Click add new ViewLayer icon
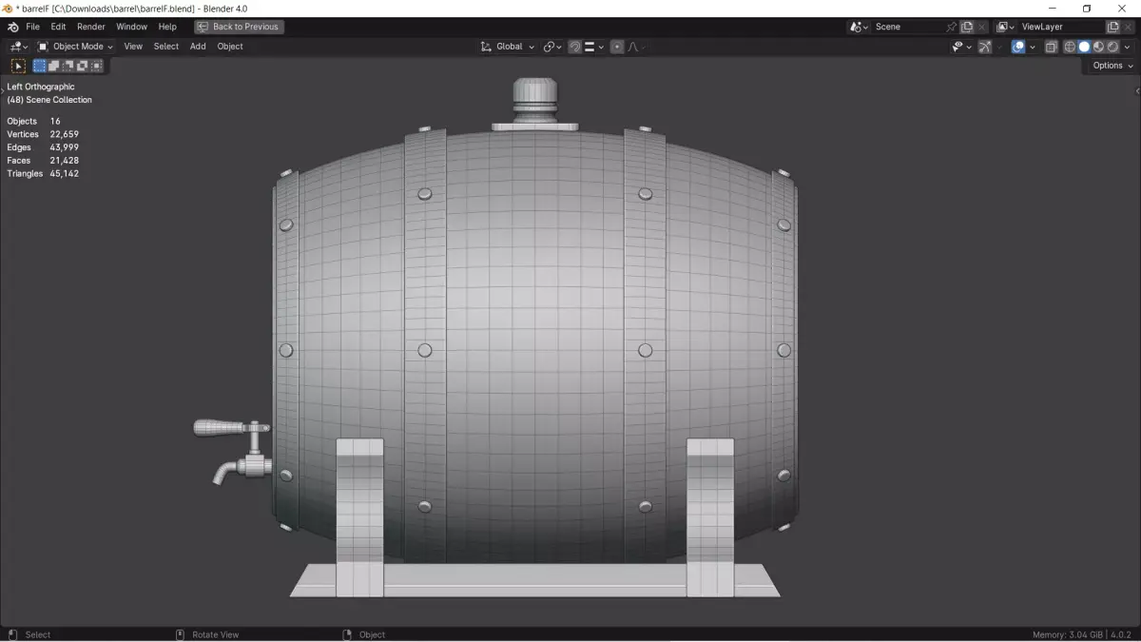The height and width of the screenshot is (642, 1141). point(1113,27)
